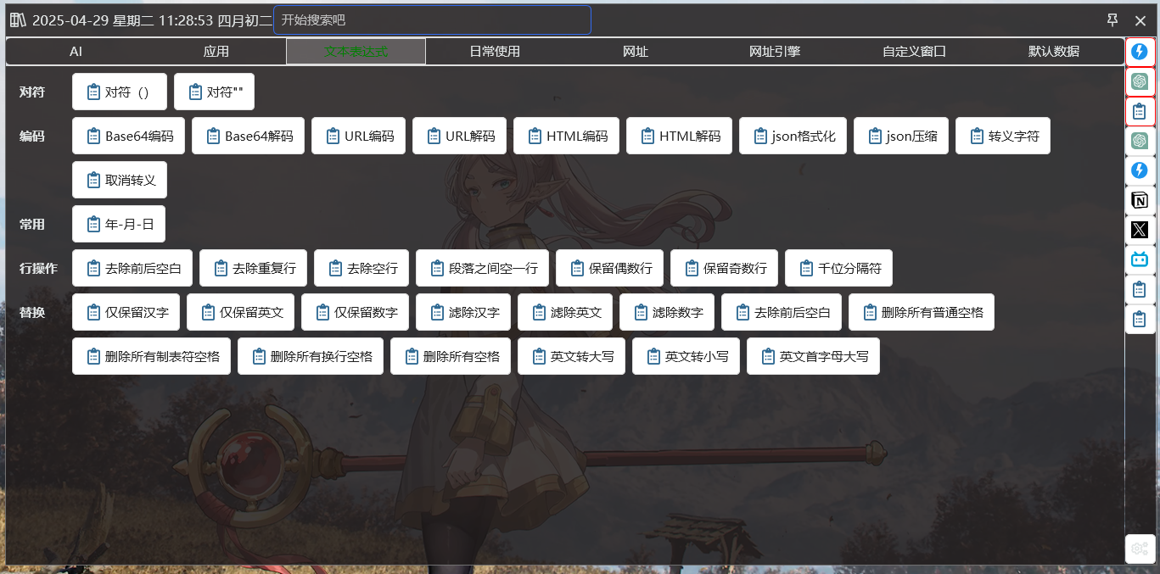This screenshot has height=574, width=1160.
Task: Click the 删除所有空格 button
Action: [451, 356]
